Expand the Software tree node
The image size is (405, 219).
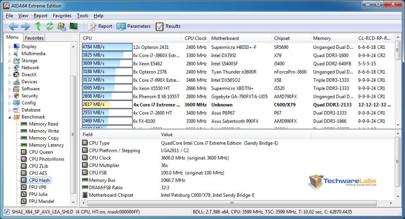pos(10,89)
